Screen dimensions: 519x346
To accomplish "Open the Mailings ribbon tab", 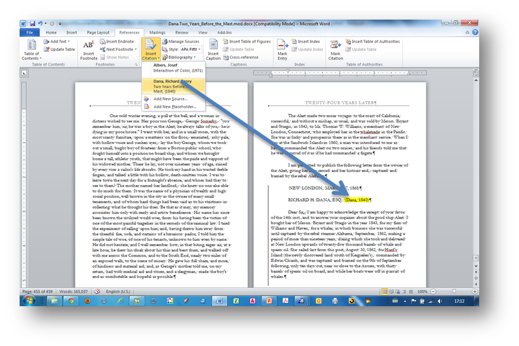I will 157,32.
